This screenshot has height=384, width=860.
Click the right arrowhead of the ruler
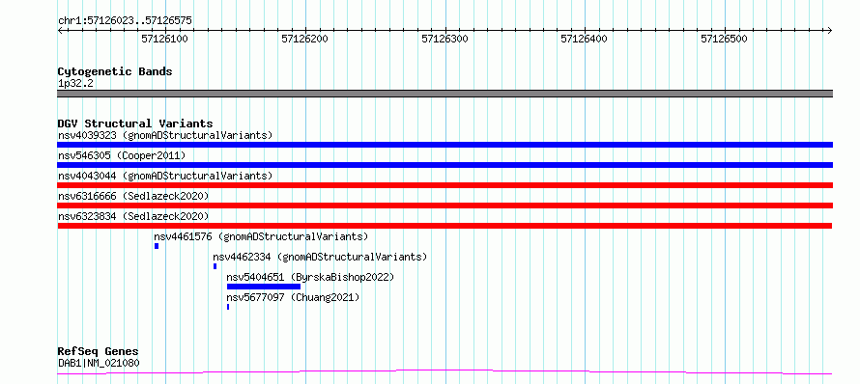pyautogui.click(x=830, y=30)
